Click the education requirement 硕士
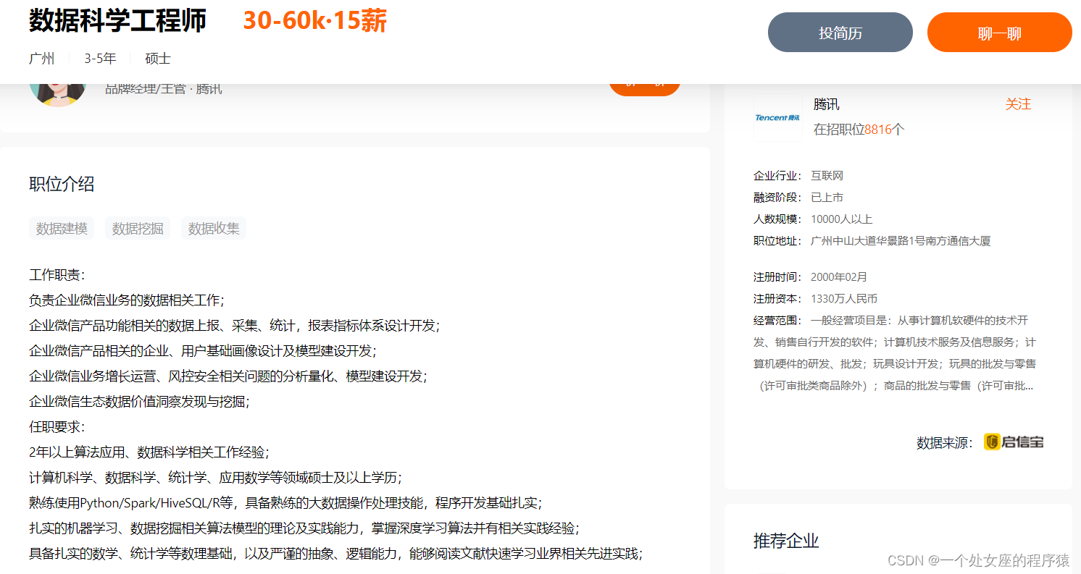1081x574 pixels. point(158,59)
